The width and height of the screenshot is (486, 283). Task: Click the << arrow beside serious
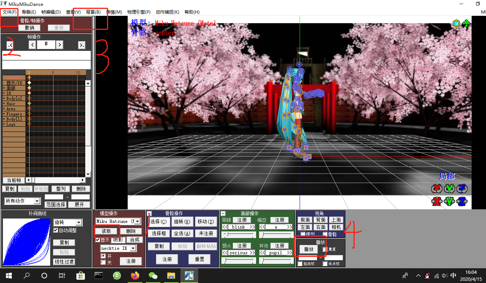pyautogui.click(x=225, y=253)
